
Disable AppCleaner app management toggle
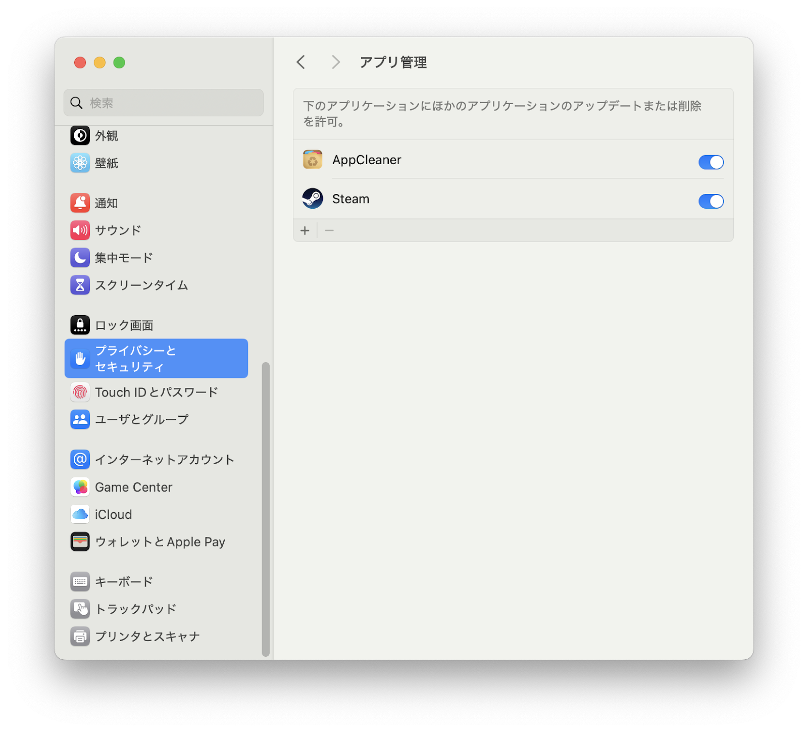[711, 162]
